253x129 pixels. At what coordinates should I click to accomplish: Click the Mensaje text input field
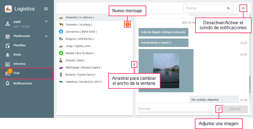tap(175, 109)
